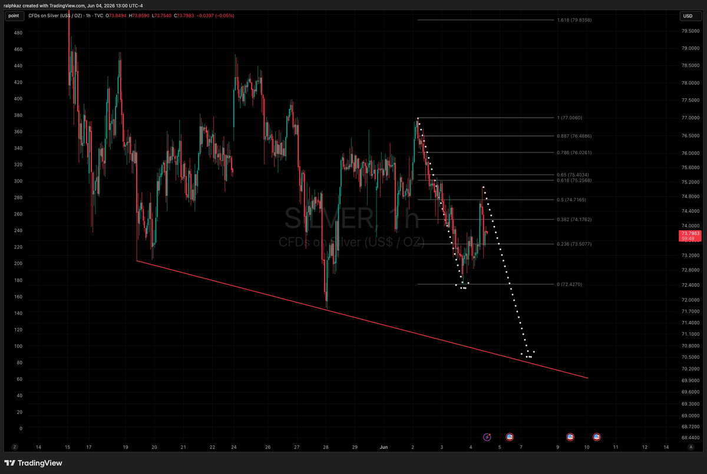Open the US flag event above date 10

point(596,437)
